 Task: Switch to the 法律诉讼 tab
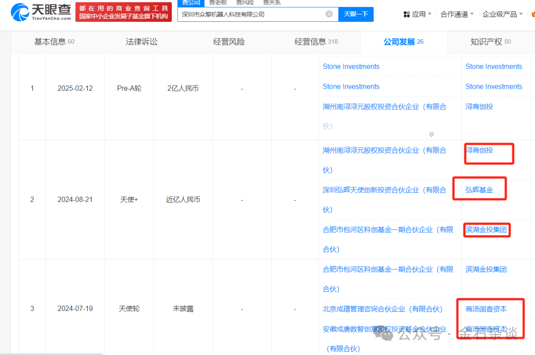point(141,42)
